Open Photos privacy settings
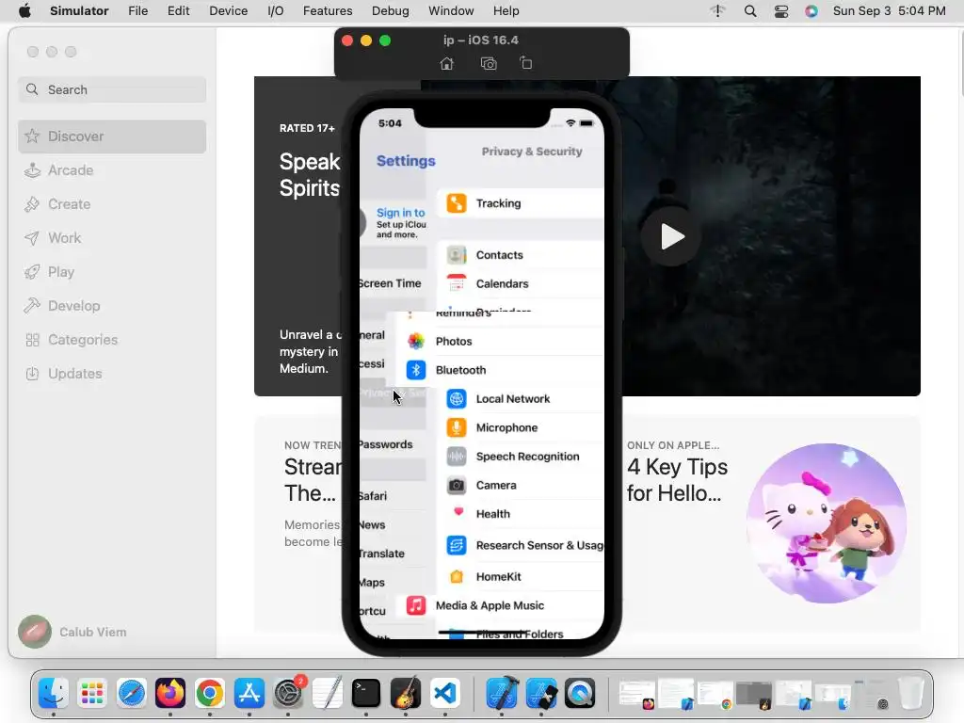 click(x=500, y=341)
